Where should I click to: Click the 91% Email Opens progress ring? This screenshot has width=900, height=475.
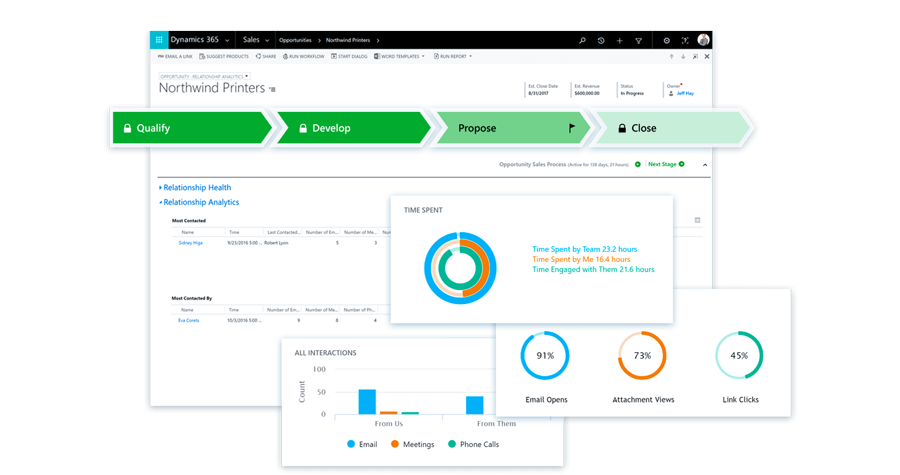[545, 355]
